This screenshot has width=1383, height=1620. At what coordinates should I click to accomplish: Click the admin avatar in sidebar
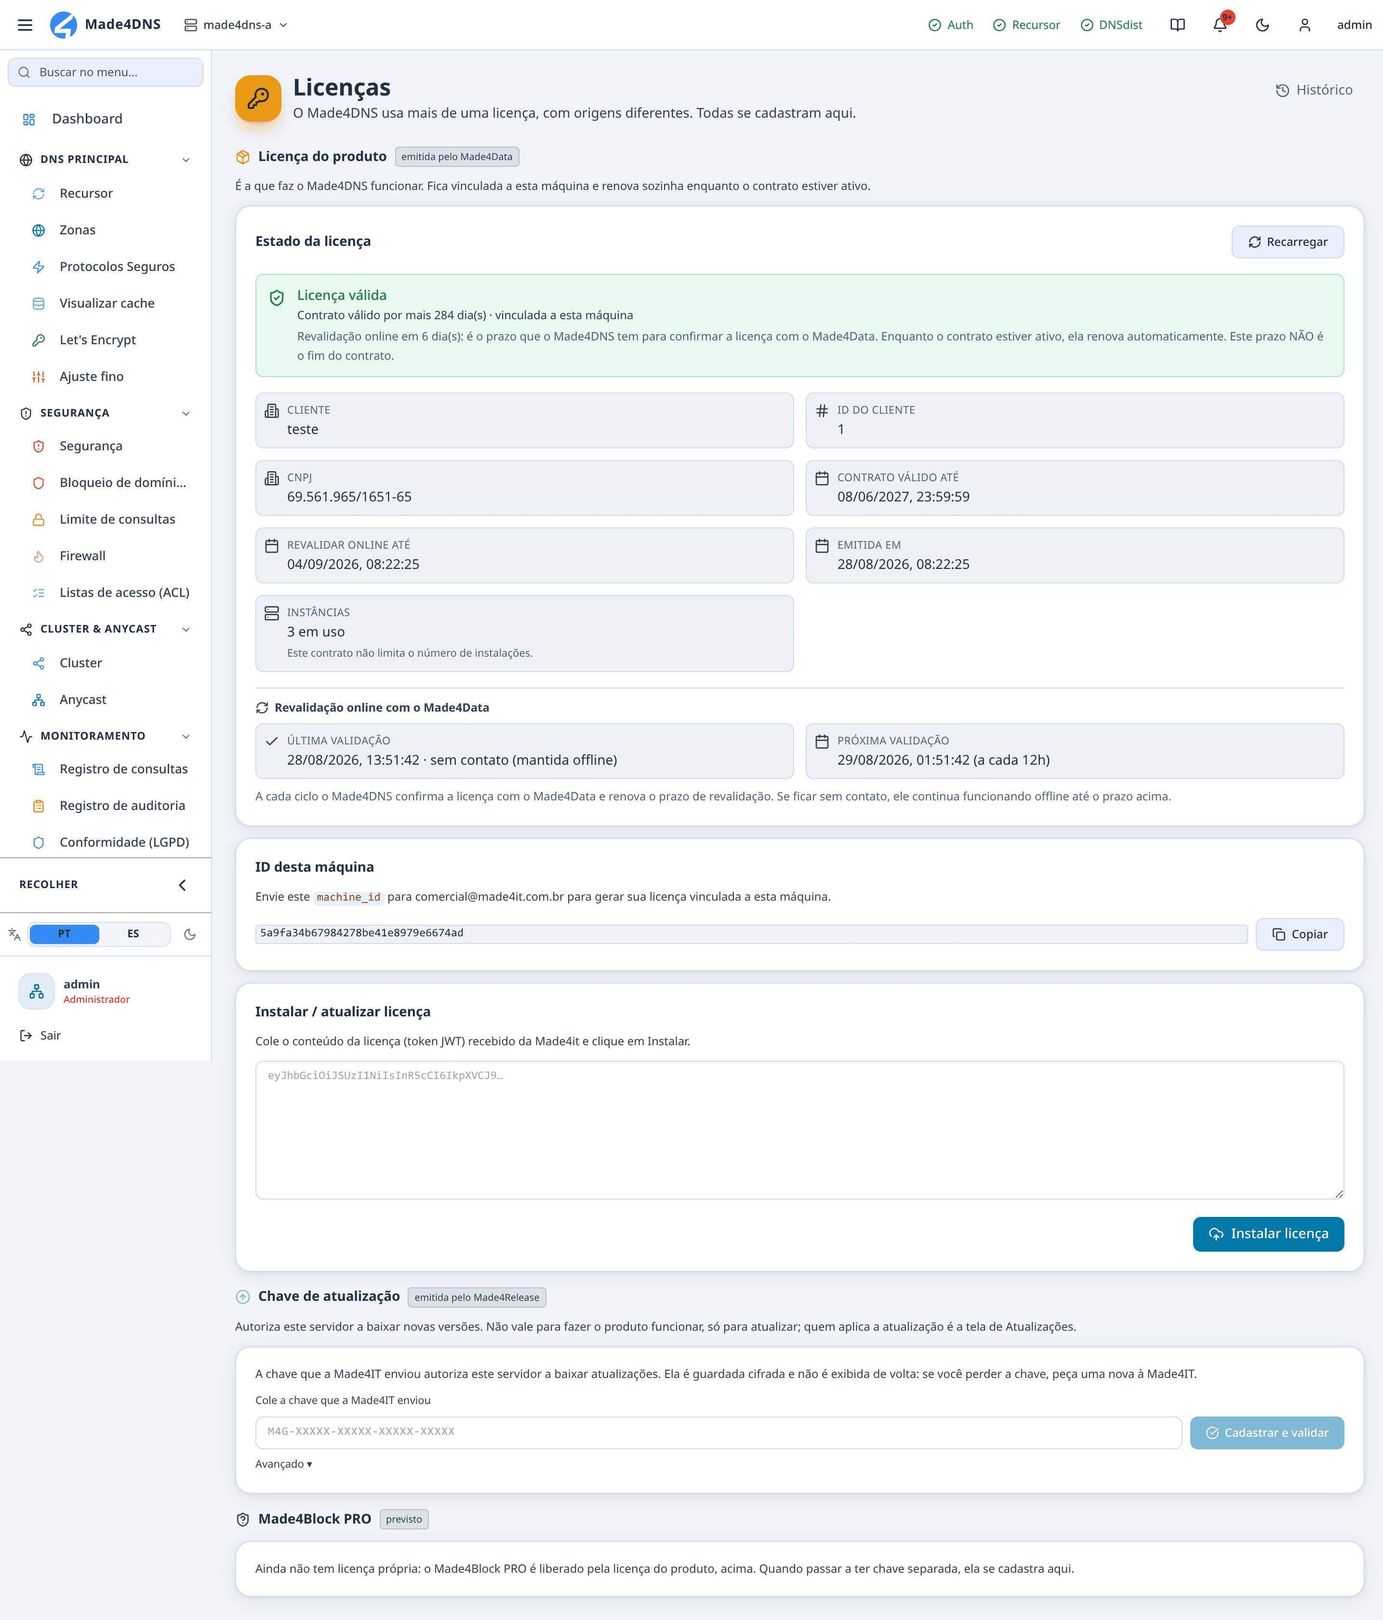pyautogui.click(x=37, y=991)
